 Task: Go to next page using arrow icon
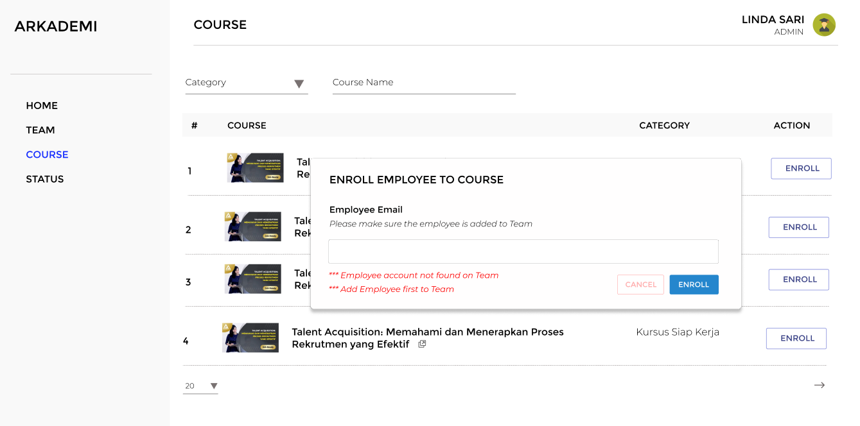[x=820, y=385]
